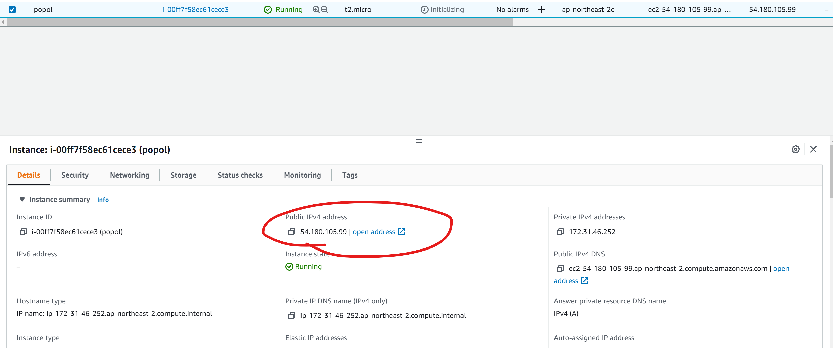Copy the public IPv4 DNS name
Screen dimensions: 833x348
560,268
